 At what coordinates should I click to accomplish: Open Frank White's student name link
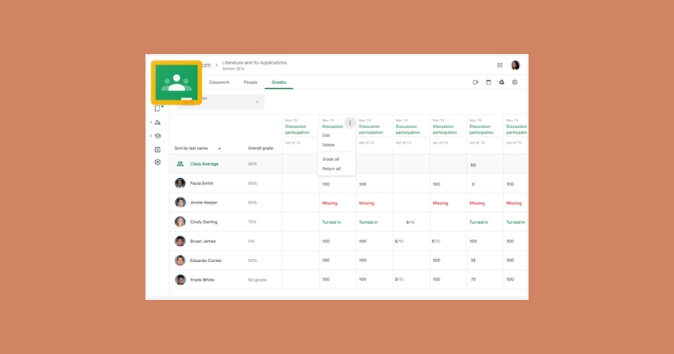point(202,280)
